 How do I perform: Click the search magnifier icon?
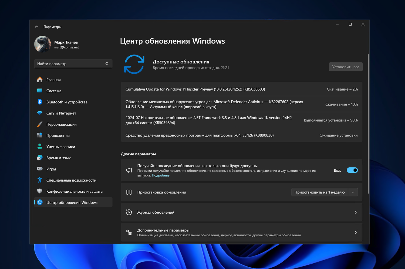coord(107,64)
